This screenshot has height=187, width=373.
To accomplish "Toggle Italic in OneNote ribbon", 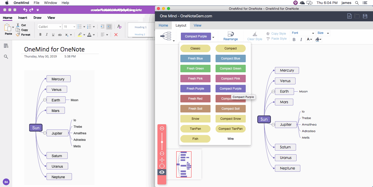I will 47,35.
